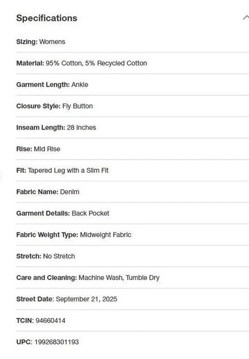Select the Fit: Tapered Leg row

[132, 170]
